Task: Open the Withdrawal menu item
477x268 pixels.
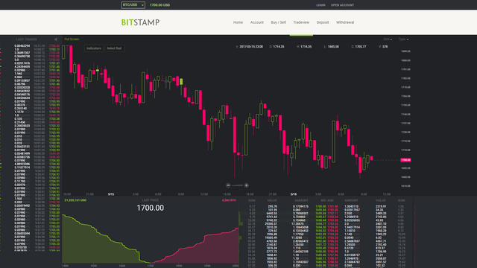Action: (x=345, y=22)
